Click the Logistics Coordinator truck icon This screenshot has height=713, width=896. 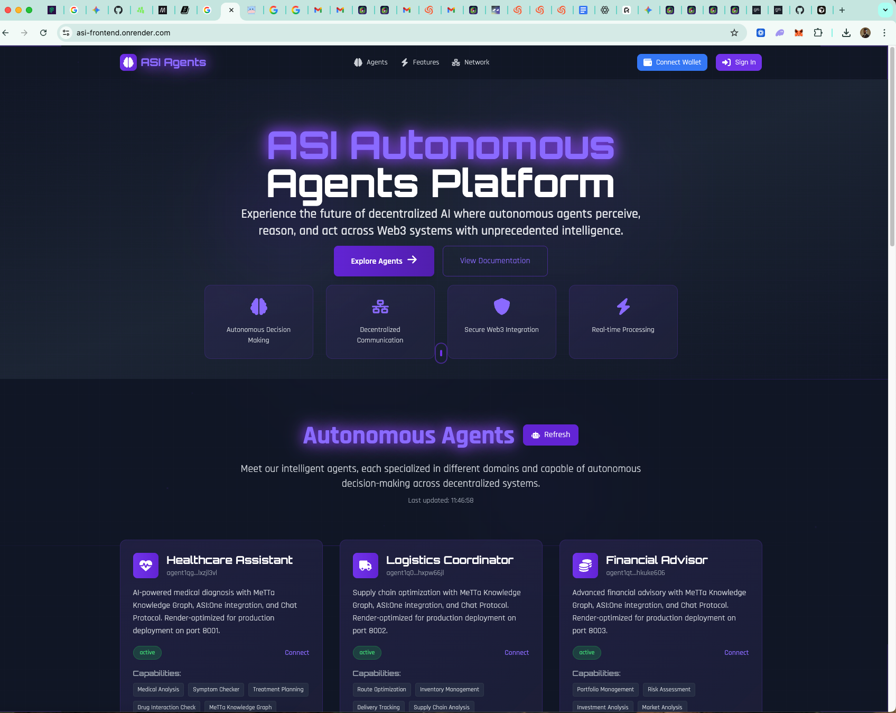pyautogui.click(x=365, y=565)
